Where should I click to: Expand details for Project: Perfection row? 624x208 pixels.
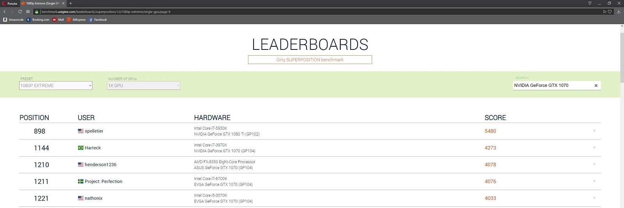coord(594,181)
